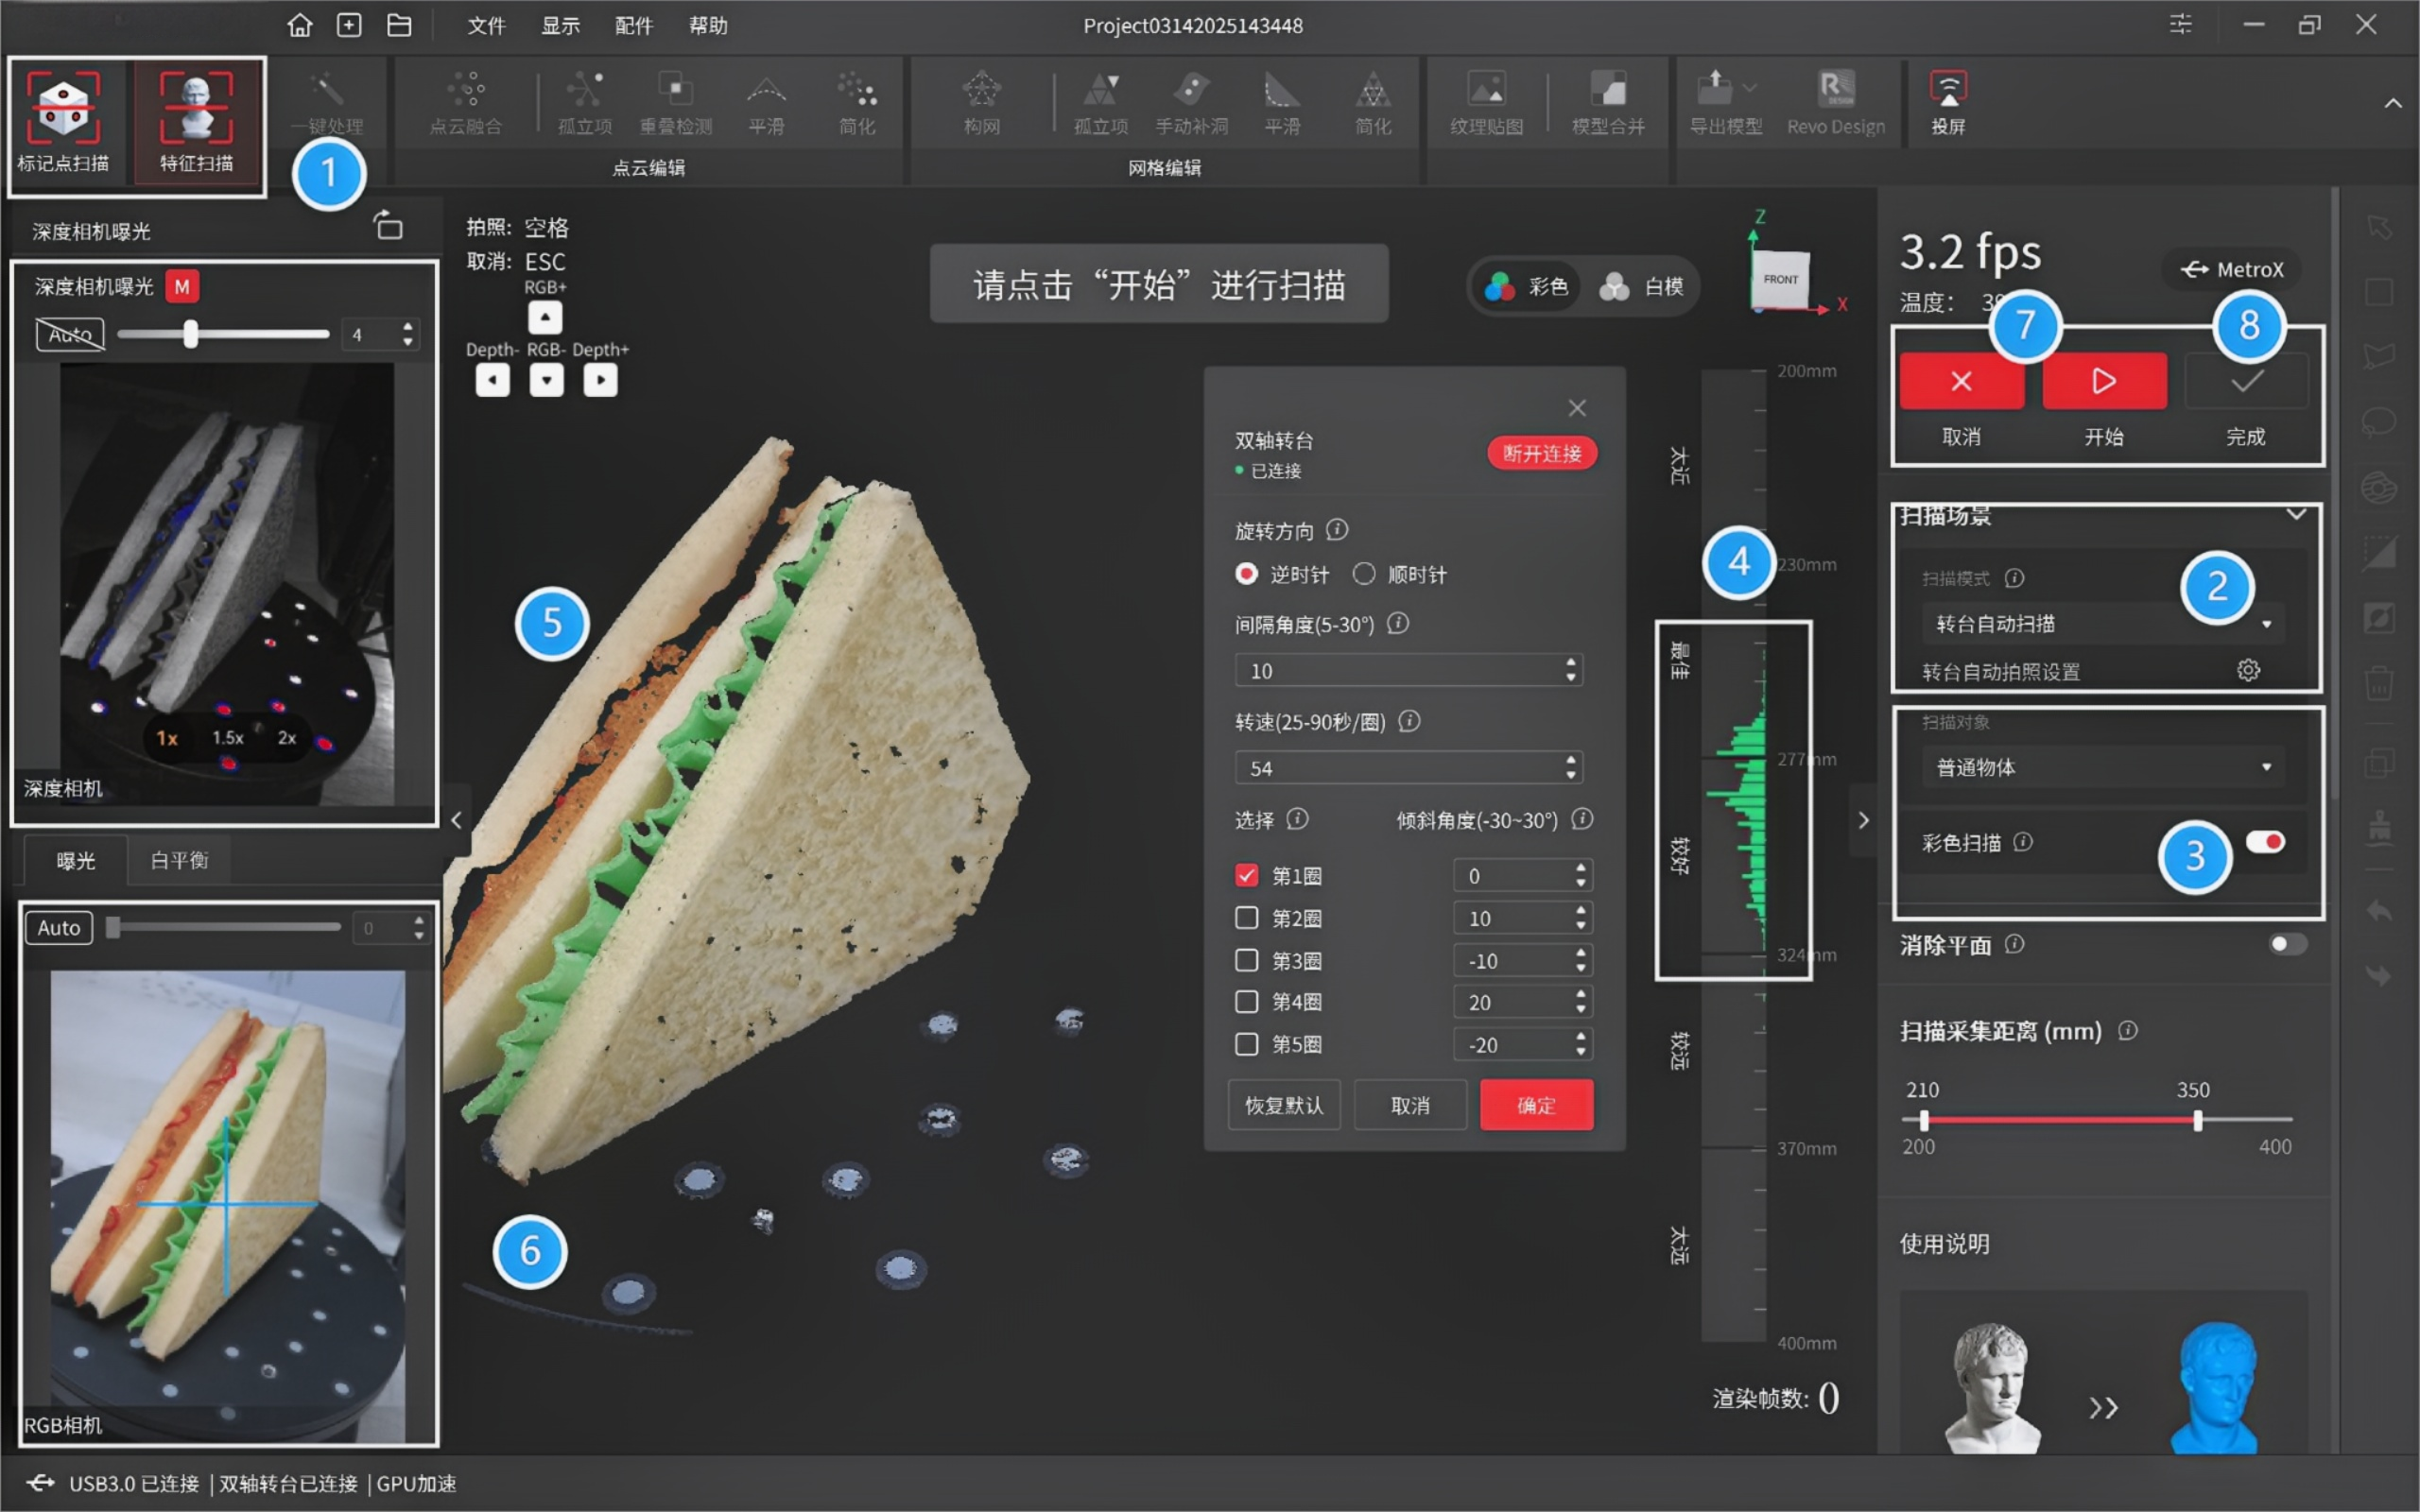Open 转台自动拍照设置 gear settings icon
Image resolution: width=2420 pixels, height=1512 pixels.
[x=2248, y=670]
